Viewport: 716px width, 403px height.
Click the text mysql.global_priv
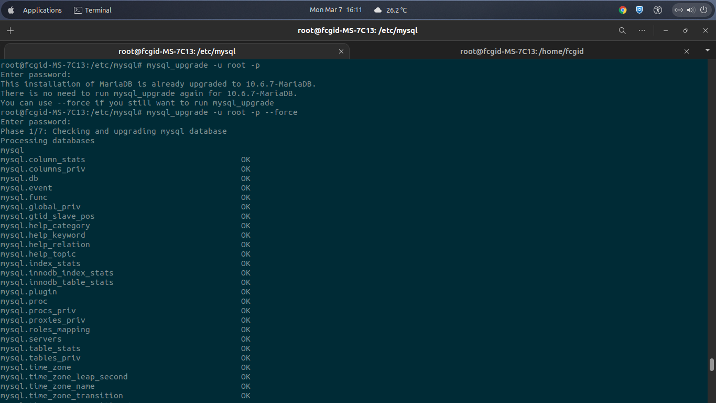tap(40, 207)
